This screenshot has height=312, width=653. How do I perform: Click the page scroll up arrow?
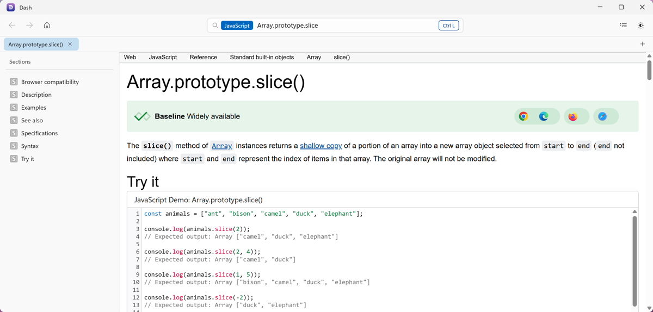click(x=649, y=56)
